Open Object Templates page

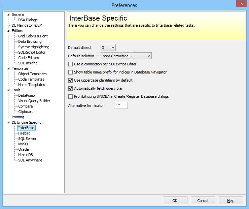pyautogui.click(x=32, y=74)
